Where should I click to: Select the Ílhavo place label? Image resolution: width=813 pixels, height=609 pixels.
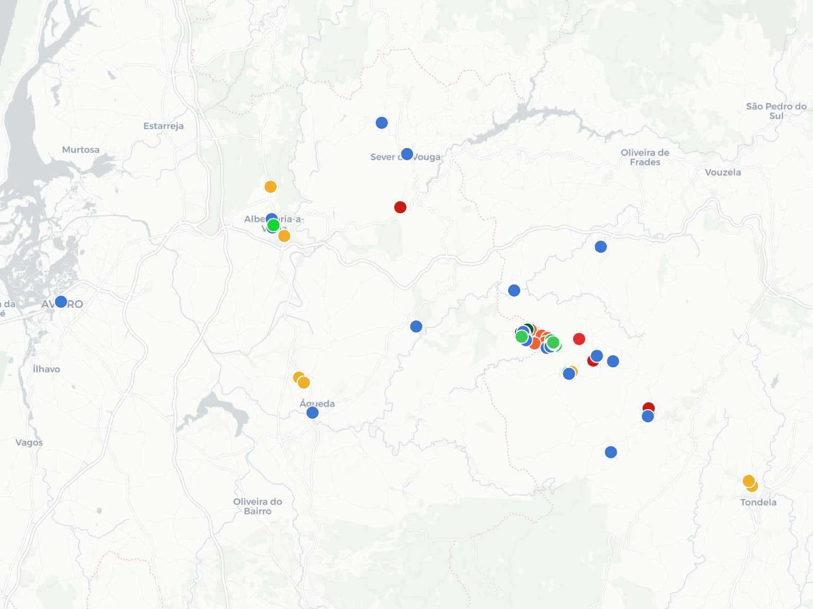coord(47,369)
